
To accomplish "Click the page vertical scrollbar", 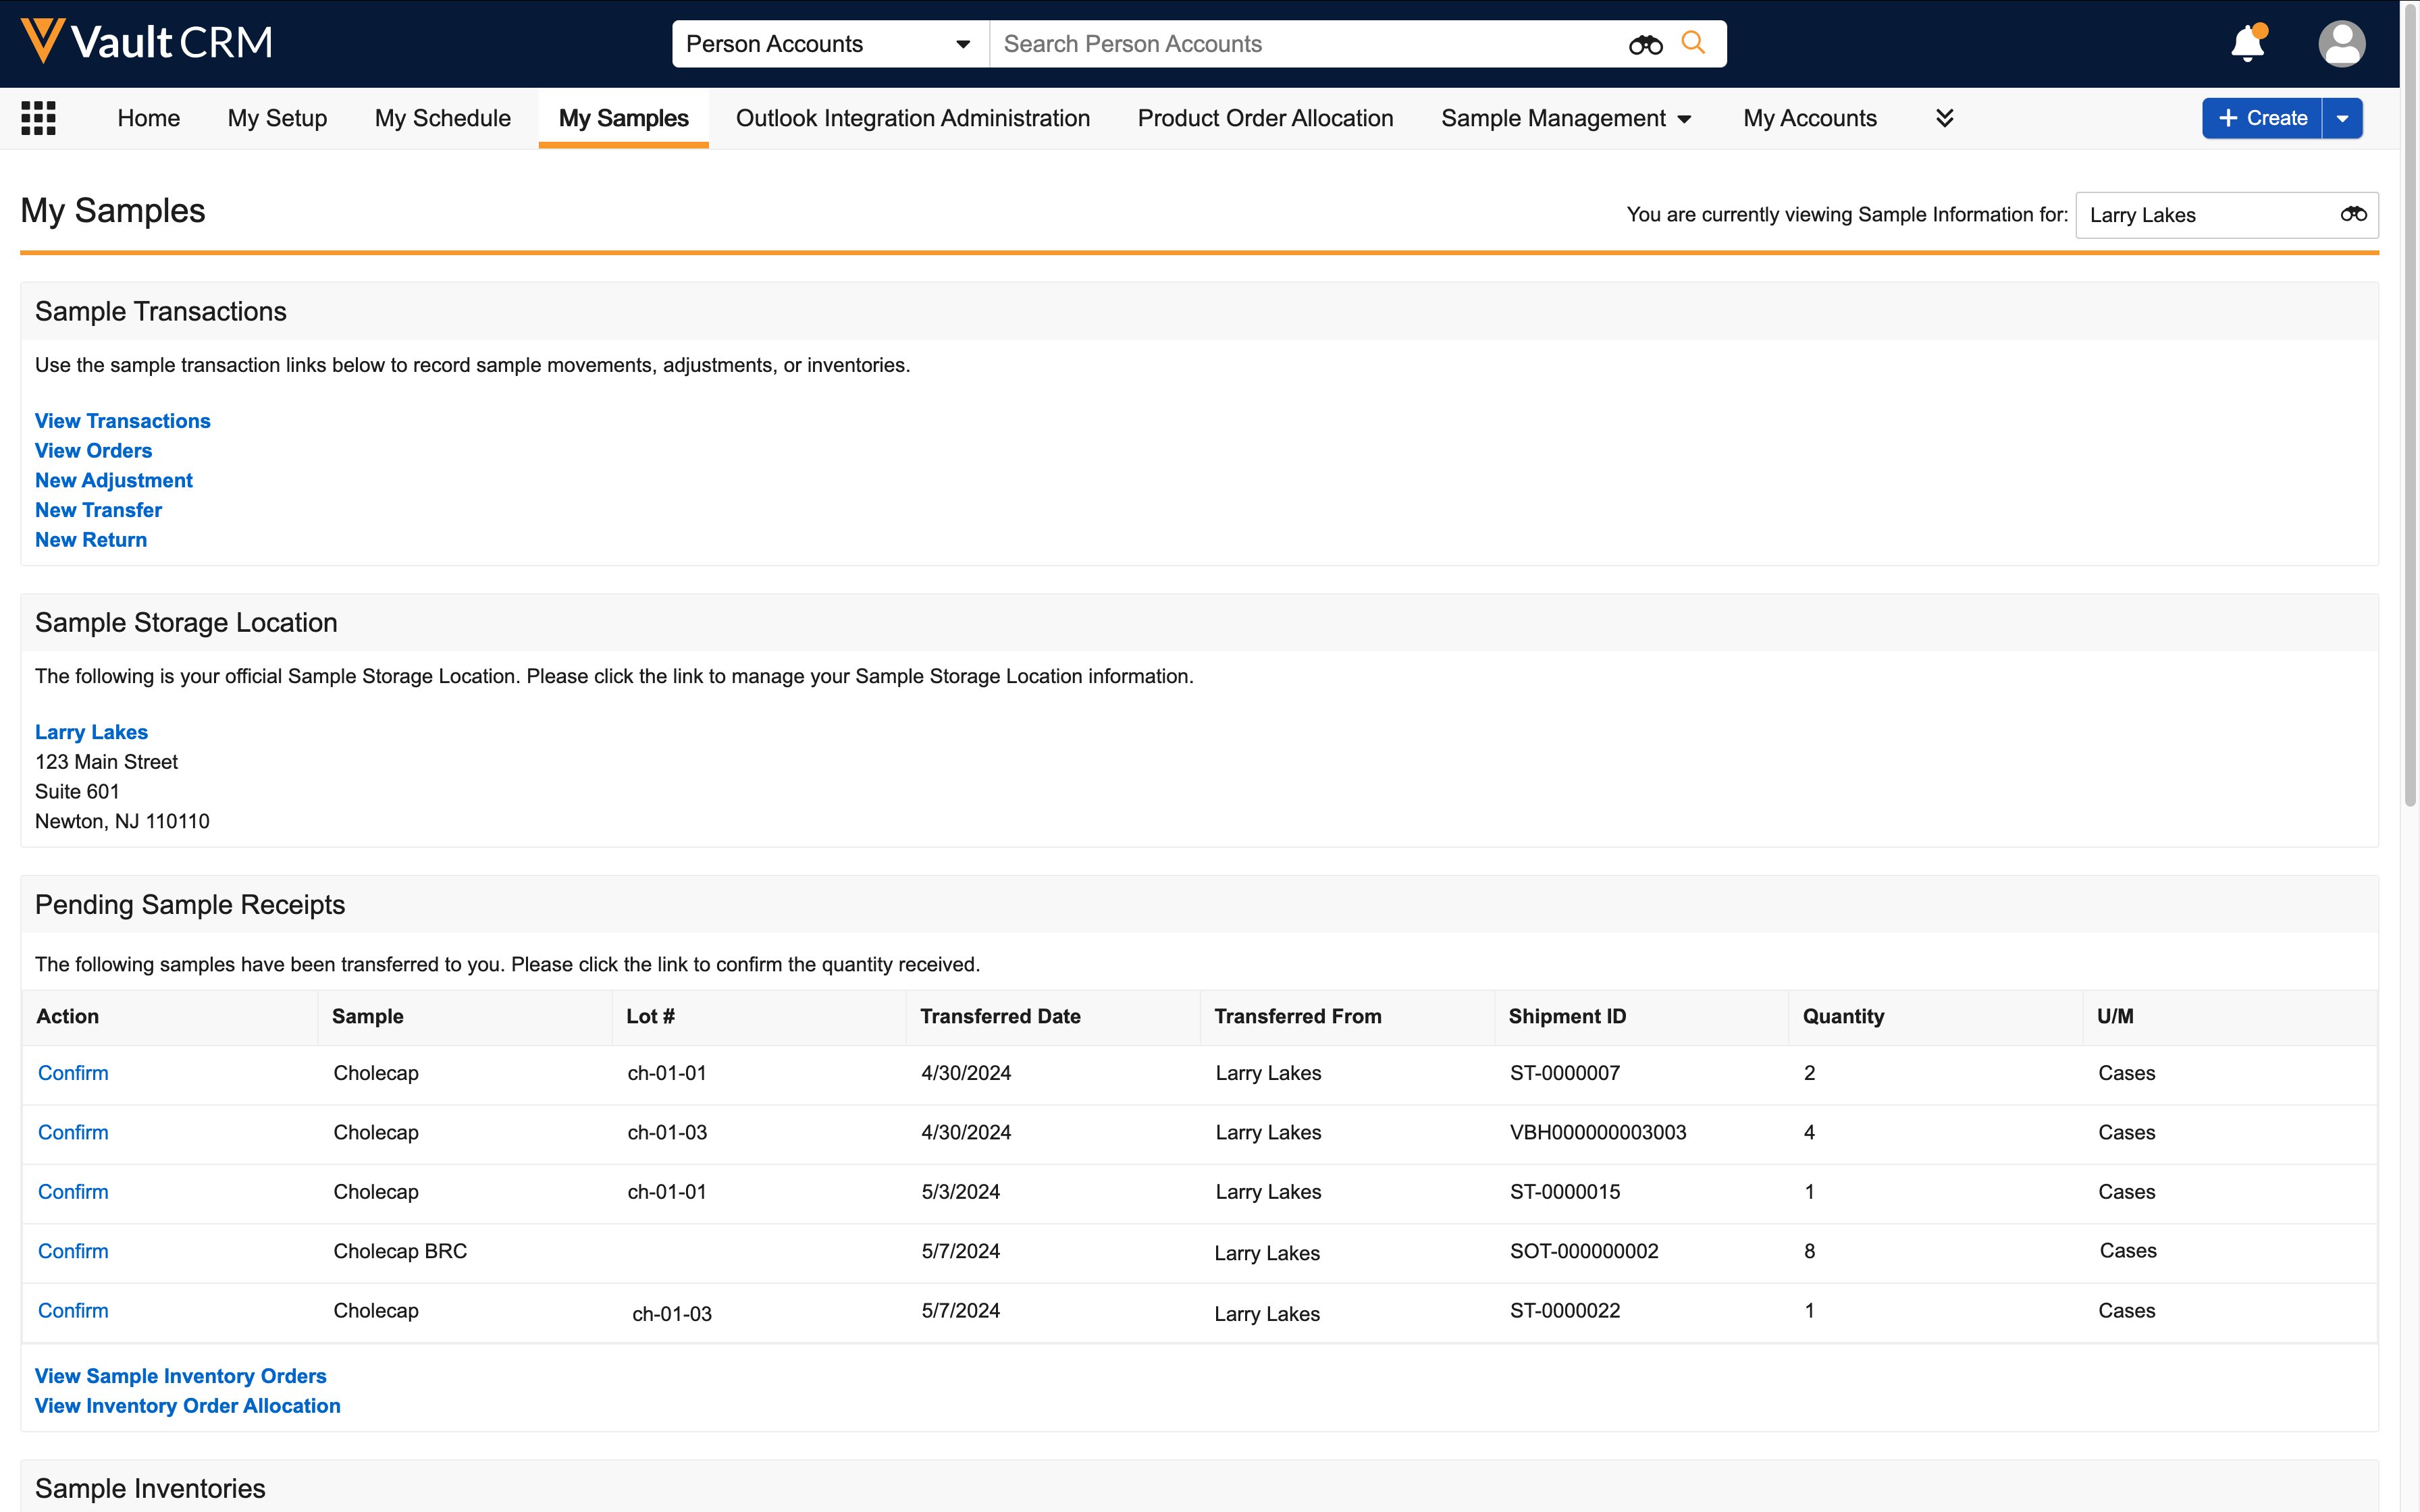I will [x=2409, y=400].
